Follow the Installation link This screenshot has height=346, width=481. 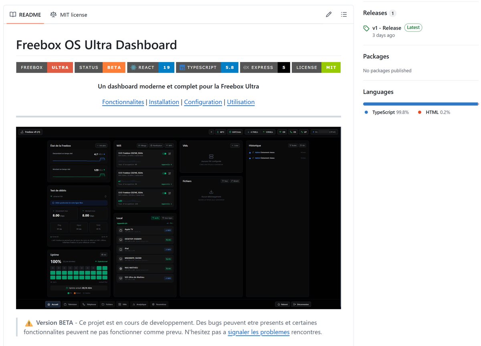tap(164, 102)
